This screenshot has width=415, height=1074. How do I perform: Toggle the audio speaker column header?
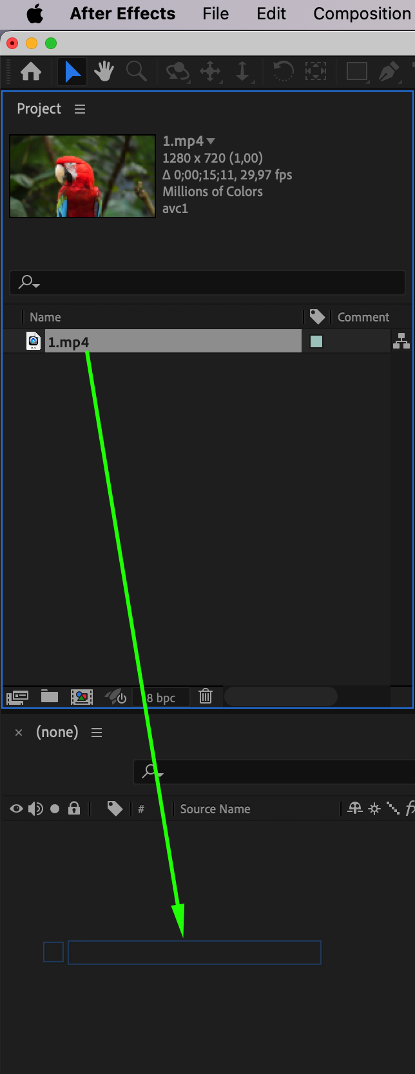tap(35, 809)
